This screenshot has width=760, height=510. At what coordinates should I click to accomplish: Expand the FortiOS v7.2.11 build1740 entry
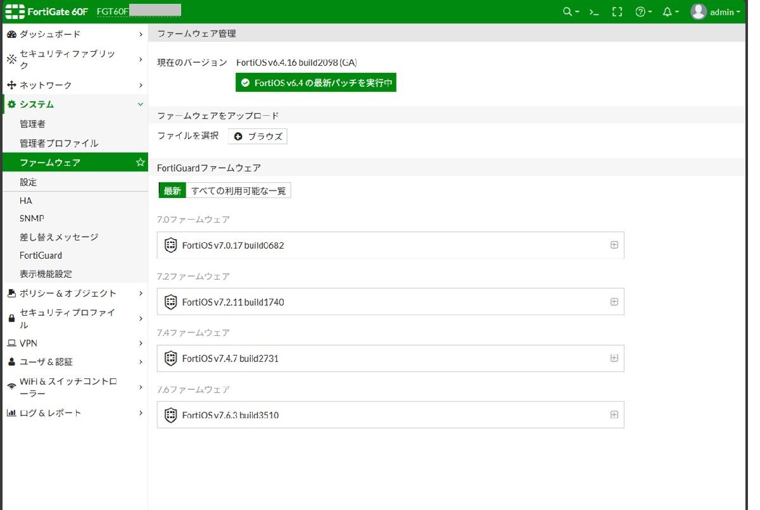pyautogui.click(x=614, y=302)
